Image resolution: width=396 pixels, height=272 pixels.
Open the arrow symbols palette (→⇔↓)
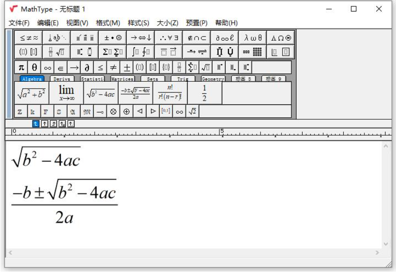(140, 38)
